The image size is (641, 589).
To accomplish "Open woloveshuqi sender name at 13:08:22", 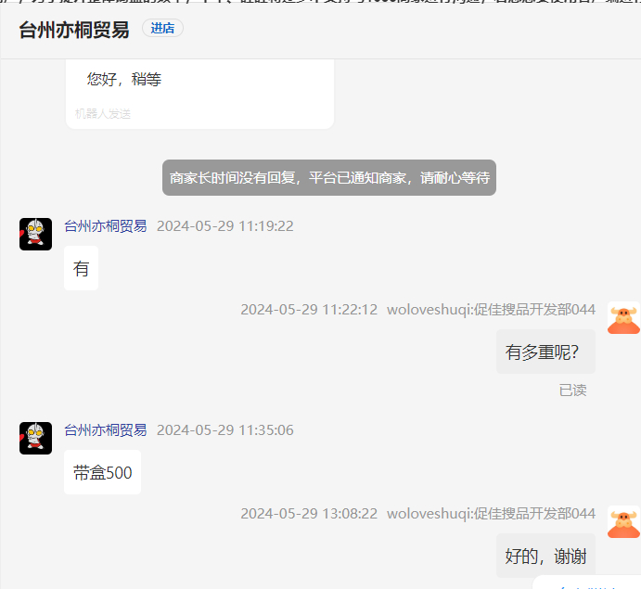I will point(491,513).
